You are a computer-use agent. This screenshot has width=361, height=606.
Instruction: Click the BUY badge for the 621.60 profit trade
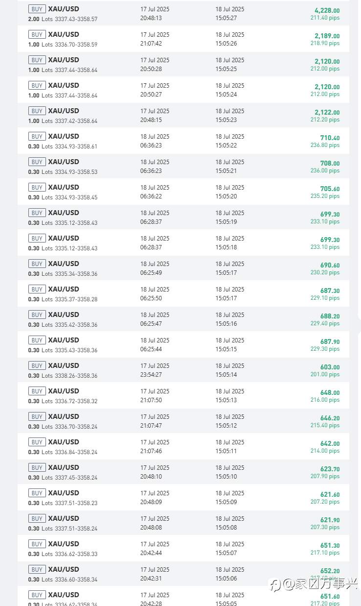[x=37, y=493]
